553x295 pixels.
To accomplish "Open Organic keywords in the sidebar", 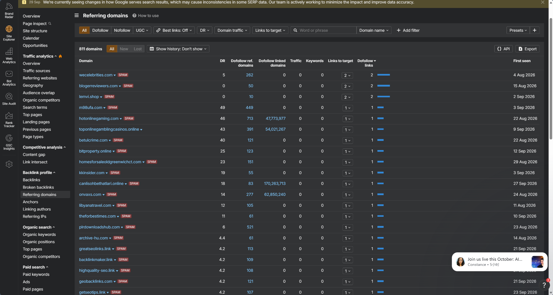I will point(39,234).
